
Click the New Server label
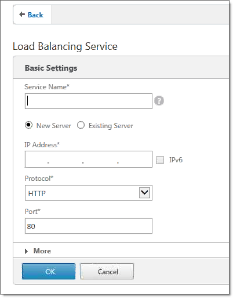[54, 126]
